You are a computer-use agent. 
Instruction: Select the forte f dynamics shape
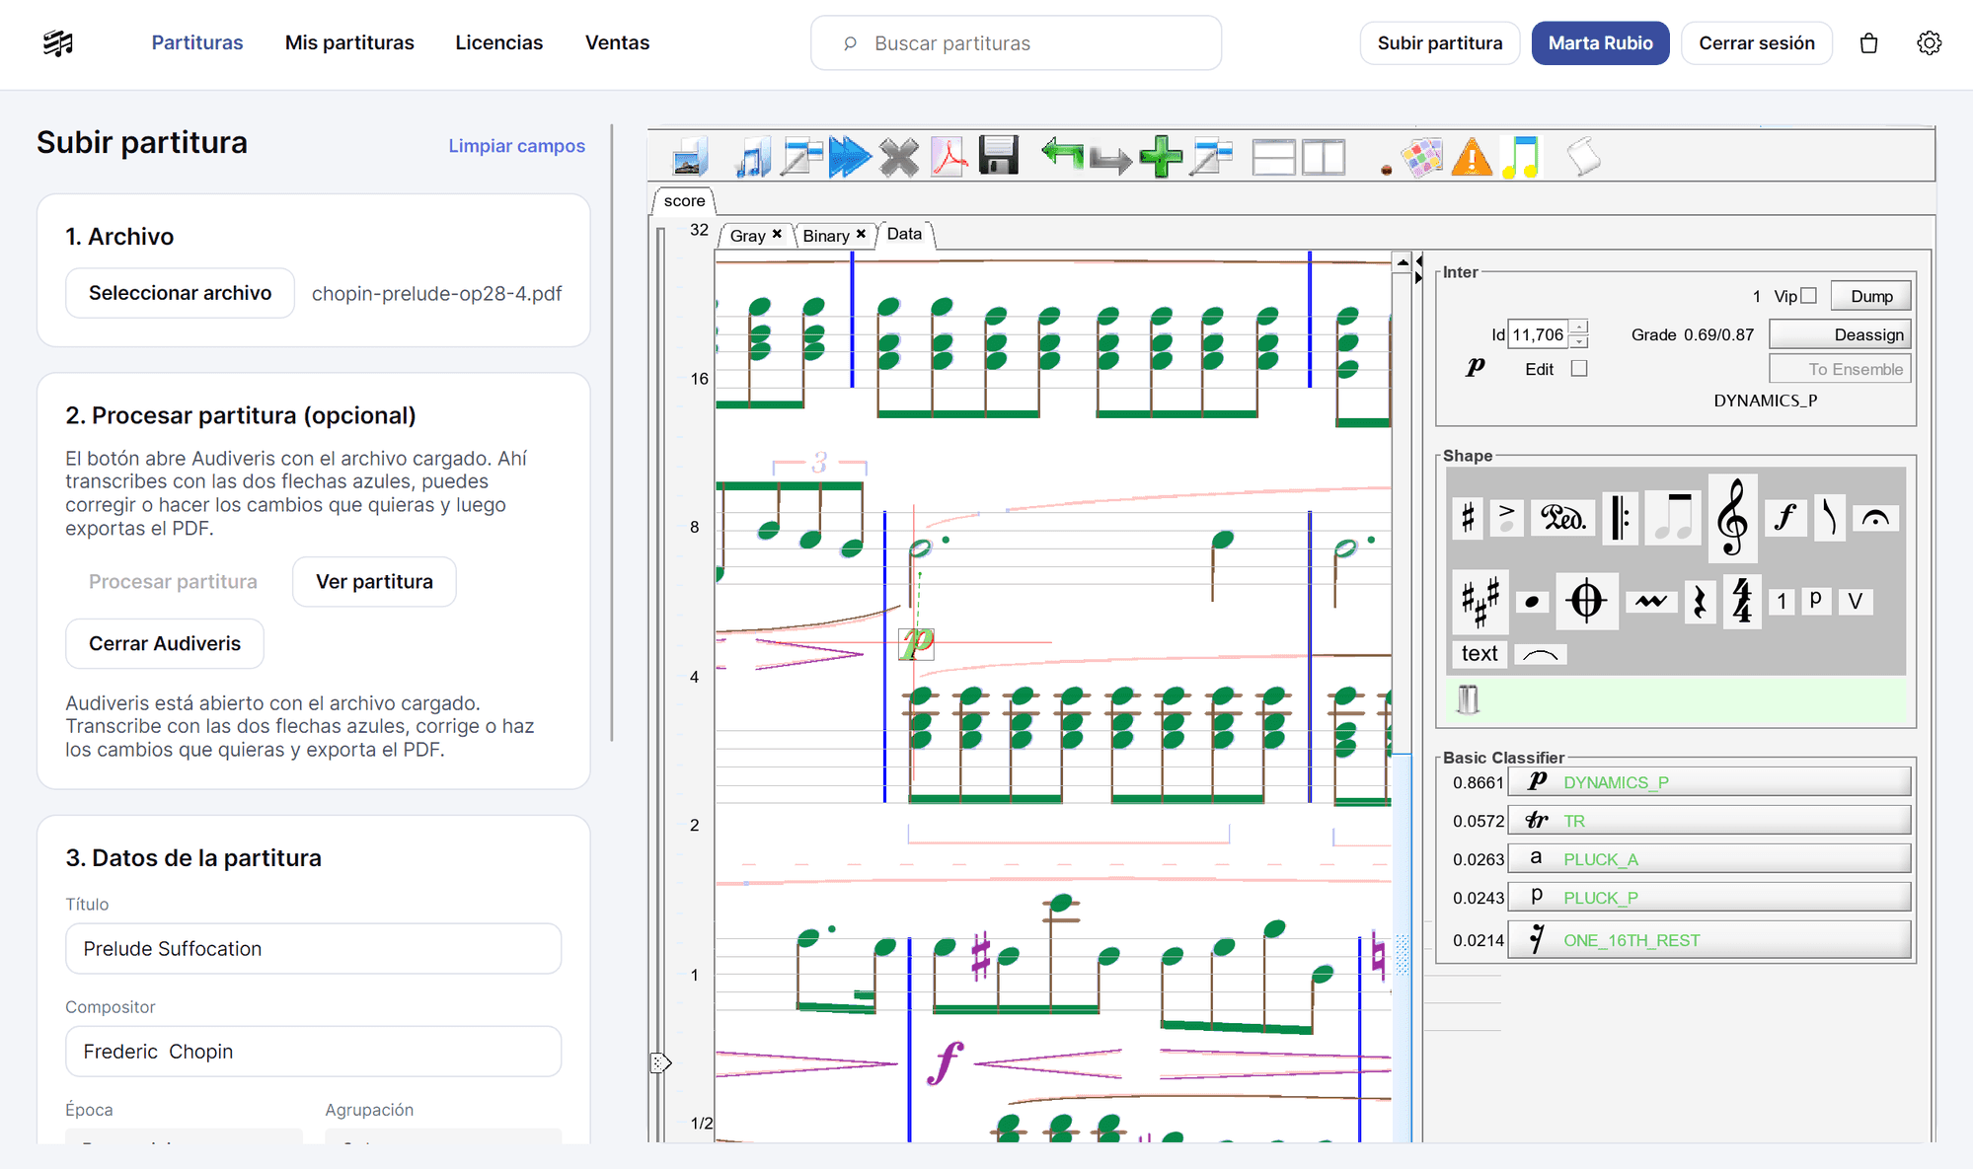point(1784,518)
